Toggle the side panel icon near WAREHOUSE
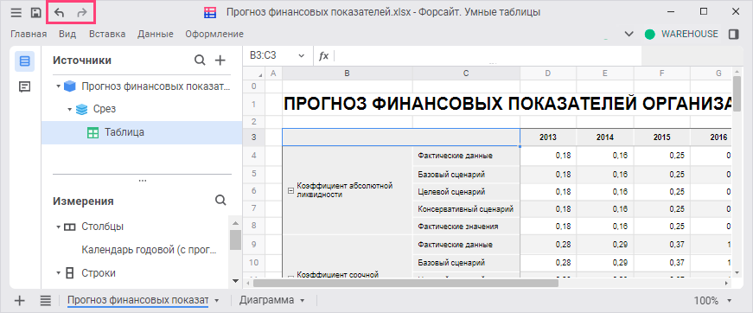753x313 pixels. (x=733, y=34)
